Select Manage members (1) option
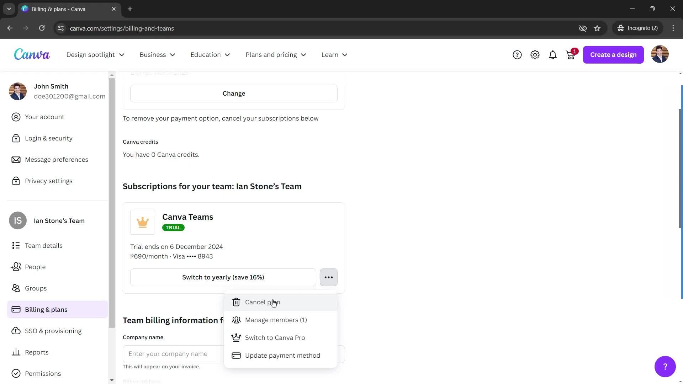683x384 pixels. [x=281, y=320]
